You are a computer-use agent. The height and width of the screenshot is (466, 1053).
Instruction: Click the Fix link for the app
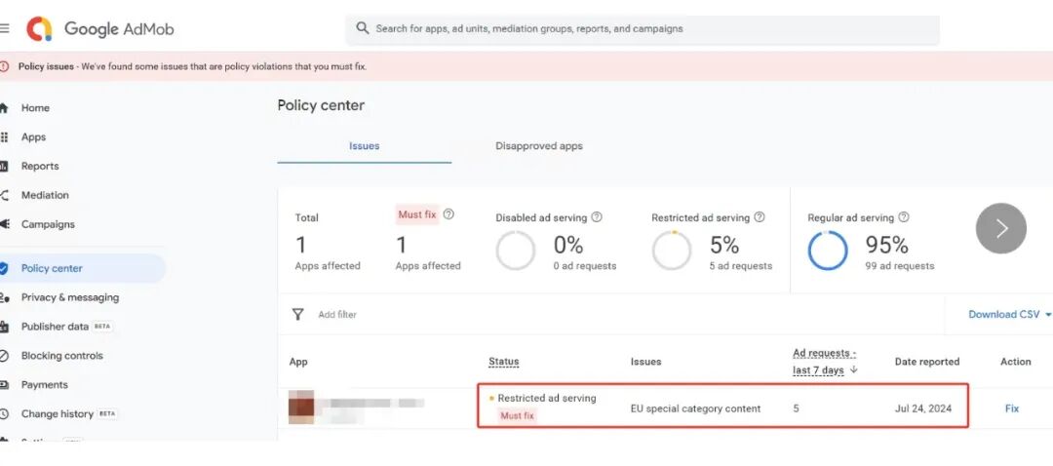coord(1011,408)
